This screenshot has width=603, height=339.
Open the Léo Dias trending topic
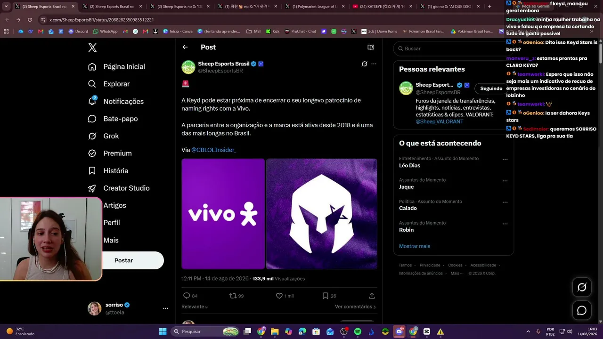click(x=409, y=166)
